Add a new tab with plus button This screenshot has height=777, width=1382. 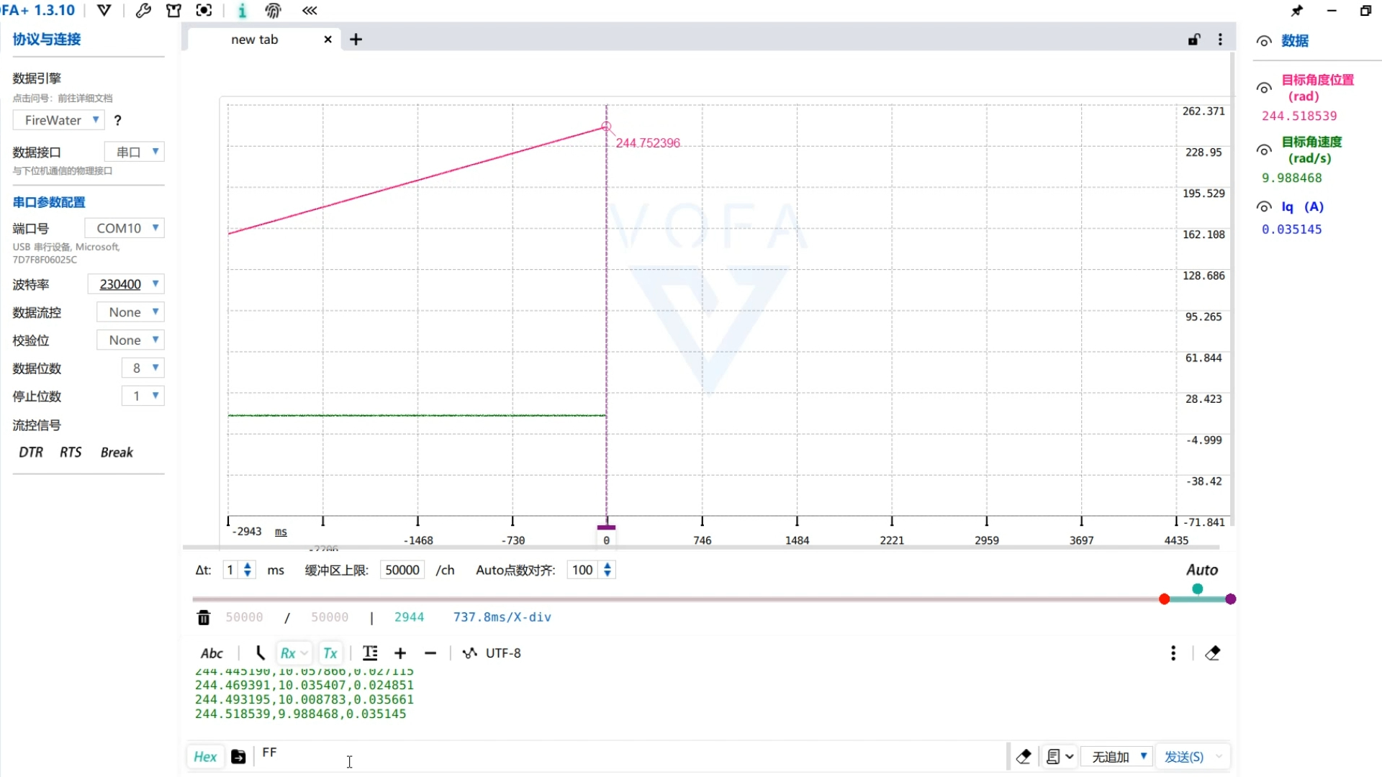click(x=356, y=40)
